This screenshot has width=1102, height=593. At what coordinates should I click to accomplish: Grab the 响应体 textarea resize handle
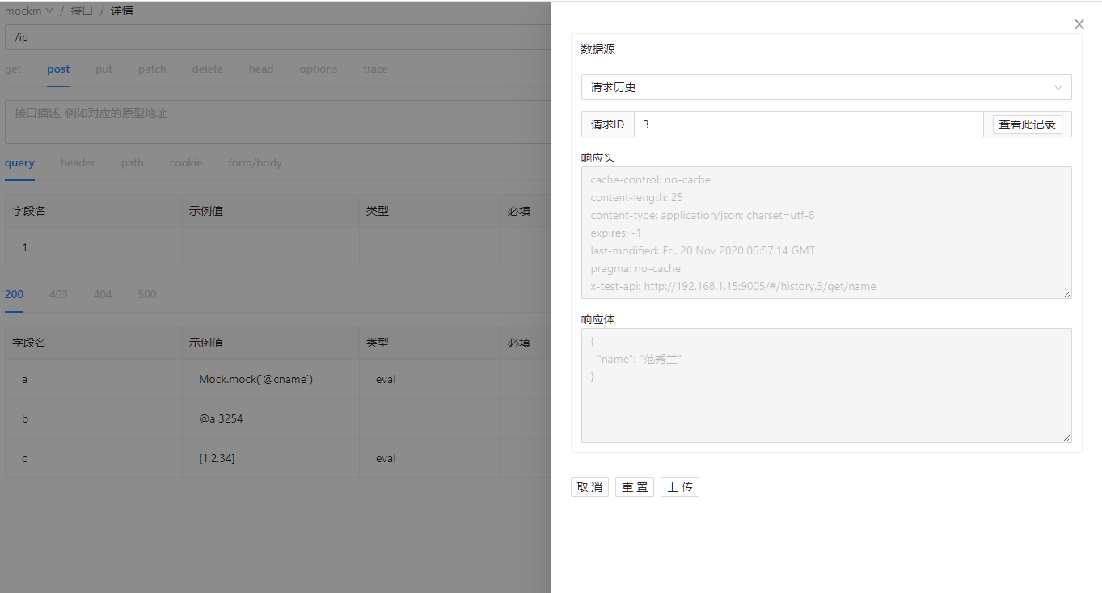tap(1067, 438)
